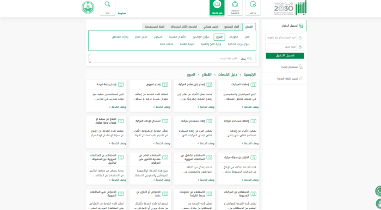Select the الخدمات الأكثر استخداما tab
The width and height of the screenshot is (381, 210).
184,27
